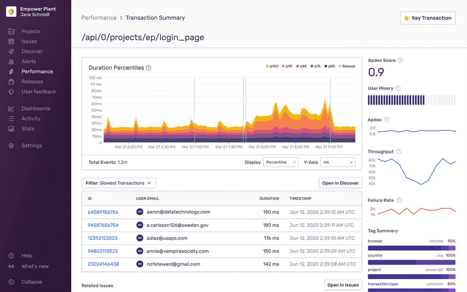
Task: Click the Dashboards chart icon
Action: pos(11,109)
